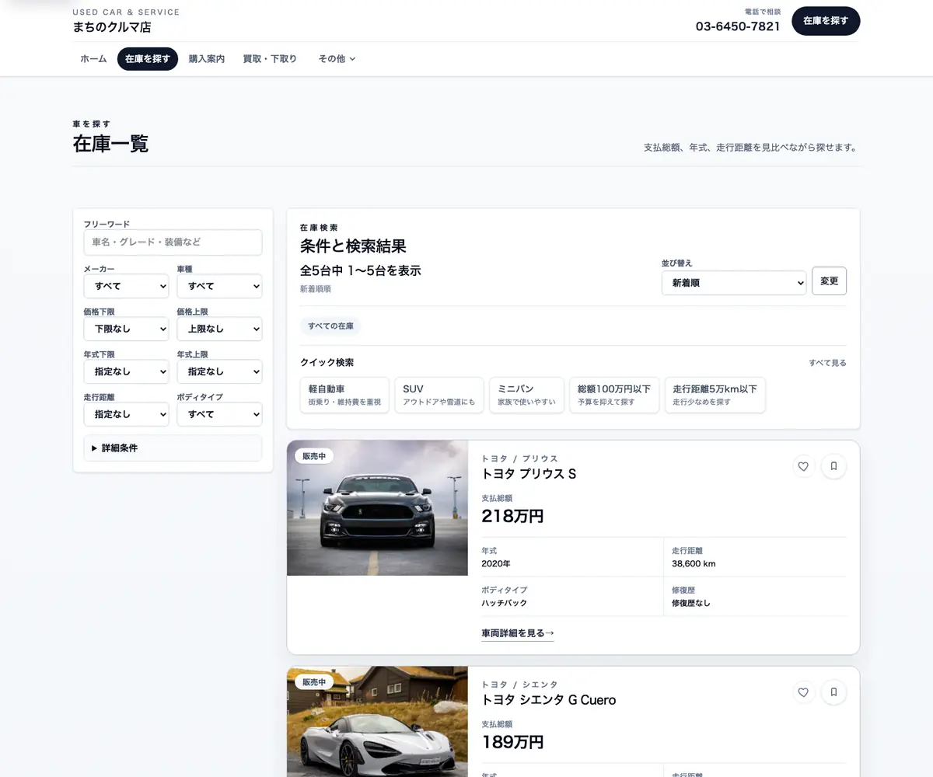Bookmark the トヨタ プリウス S listing
This screenshot has height=777, width=933.
(x=833, y=466)
